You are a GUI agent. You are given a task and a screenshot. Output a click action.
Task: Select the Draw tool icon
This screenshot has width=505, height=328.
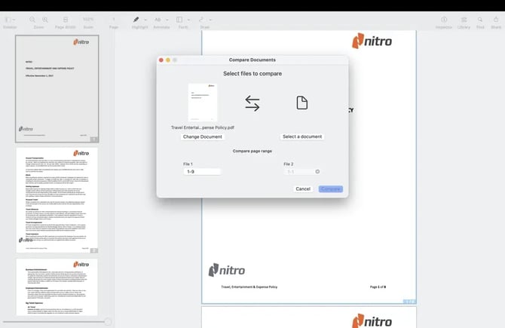point(201,20)
